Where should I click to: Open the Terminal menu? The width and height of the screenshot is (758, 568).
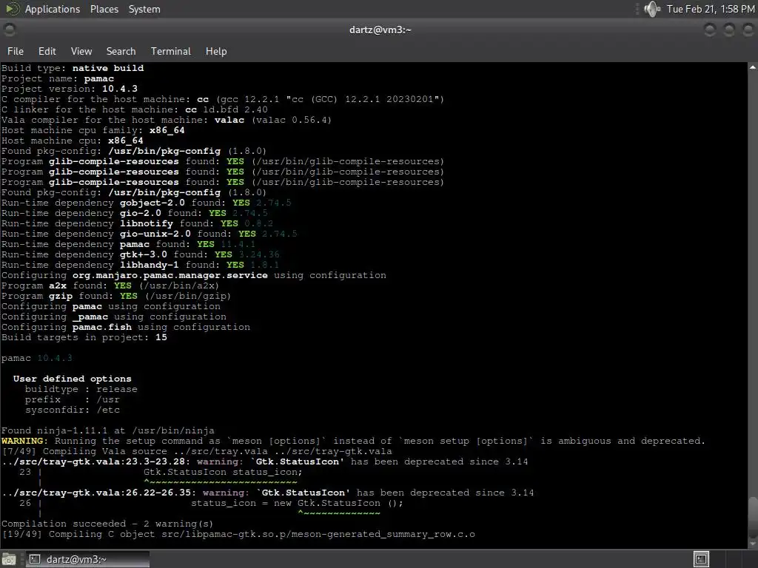coord(171,51)
